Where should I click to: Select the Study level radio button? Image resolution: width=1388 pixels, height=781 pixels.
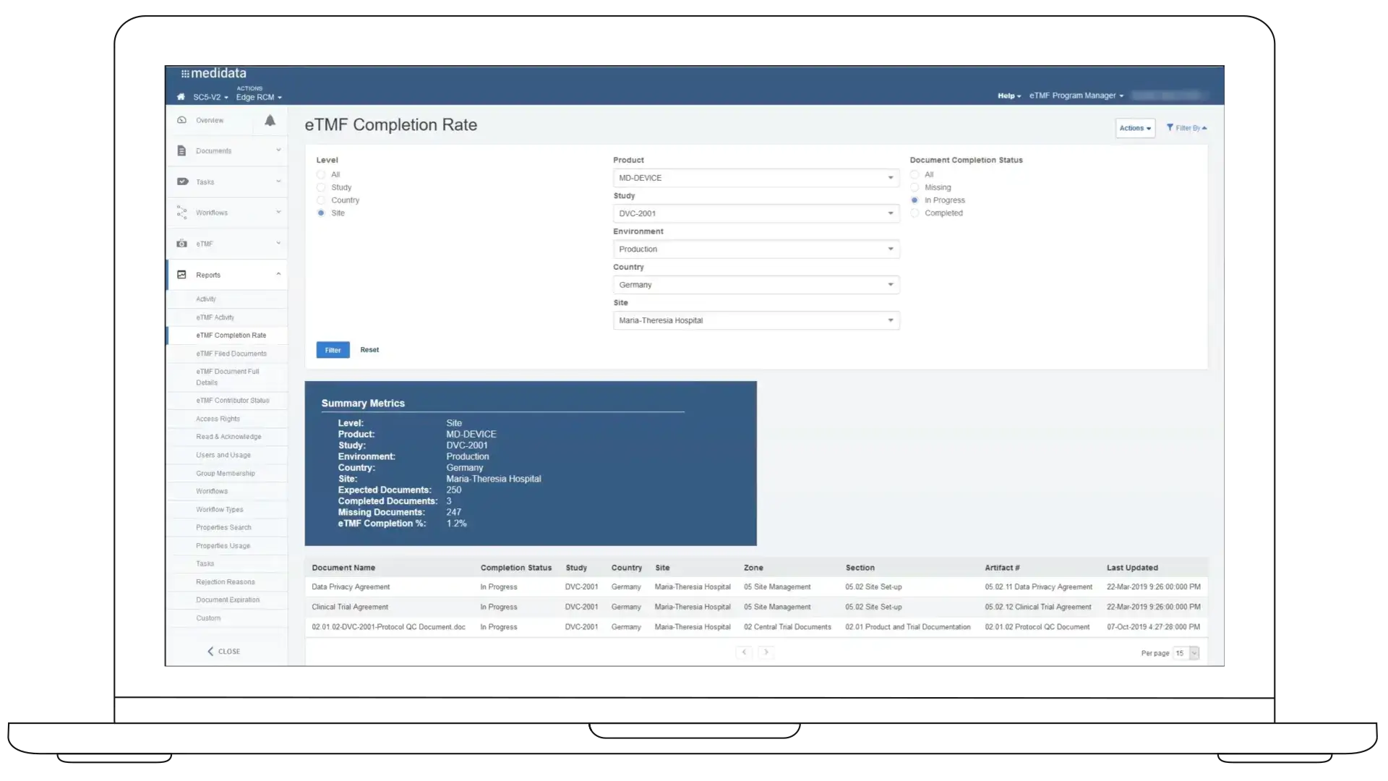tap(321, 187)
